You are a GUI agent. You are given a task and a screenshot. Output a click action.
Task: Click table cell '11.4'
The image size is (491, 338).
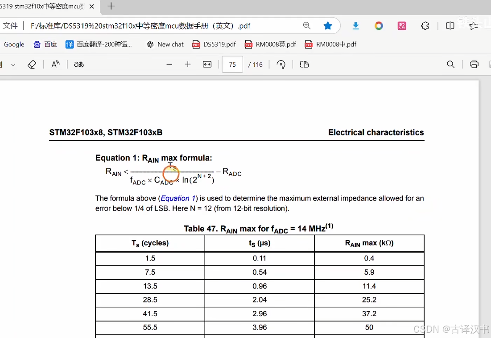[369, 286]
